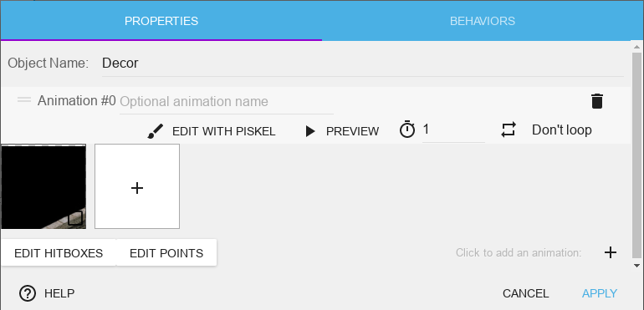Tick the checkbox on the sprite frame thumbnail
The image size is (644, 310).
pyautogui.click(x=75, y=218)
